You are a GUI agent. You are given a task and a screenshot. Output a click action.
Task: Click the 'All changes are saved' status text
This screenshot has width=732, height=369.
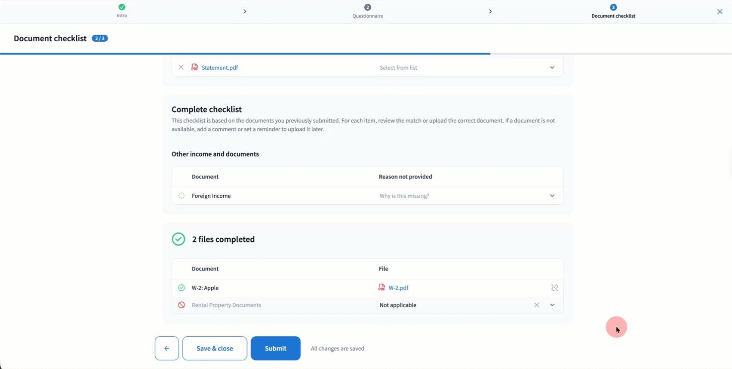338,348
